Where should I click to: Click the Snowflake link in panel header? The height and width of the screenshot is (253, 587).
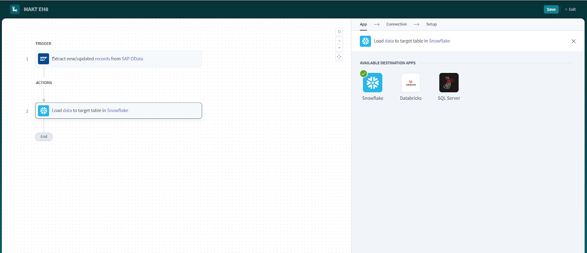(440, 41)
